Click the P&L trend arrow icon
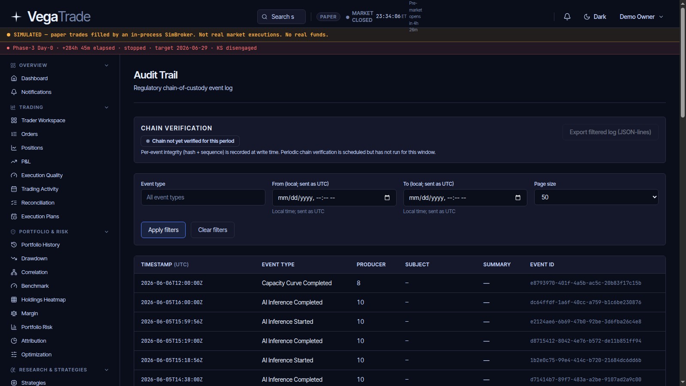 [14, 162]
